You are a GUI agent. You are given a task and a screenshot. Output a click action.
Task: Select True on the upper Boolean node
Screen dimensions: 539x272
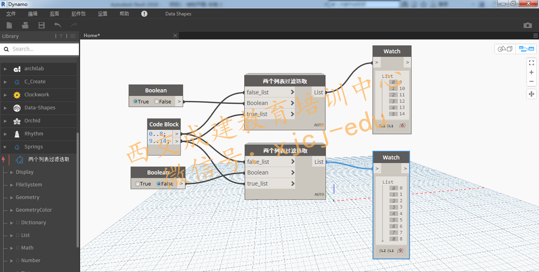(x=136, y=101)
